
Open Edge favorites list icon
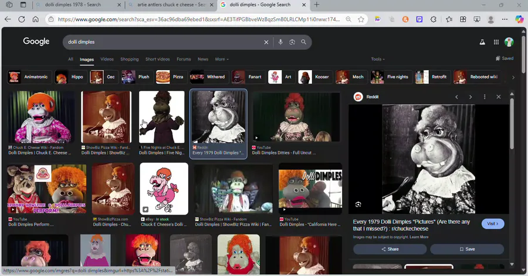[x=449, y=19]
